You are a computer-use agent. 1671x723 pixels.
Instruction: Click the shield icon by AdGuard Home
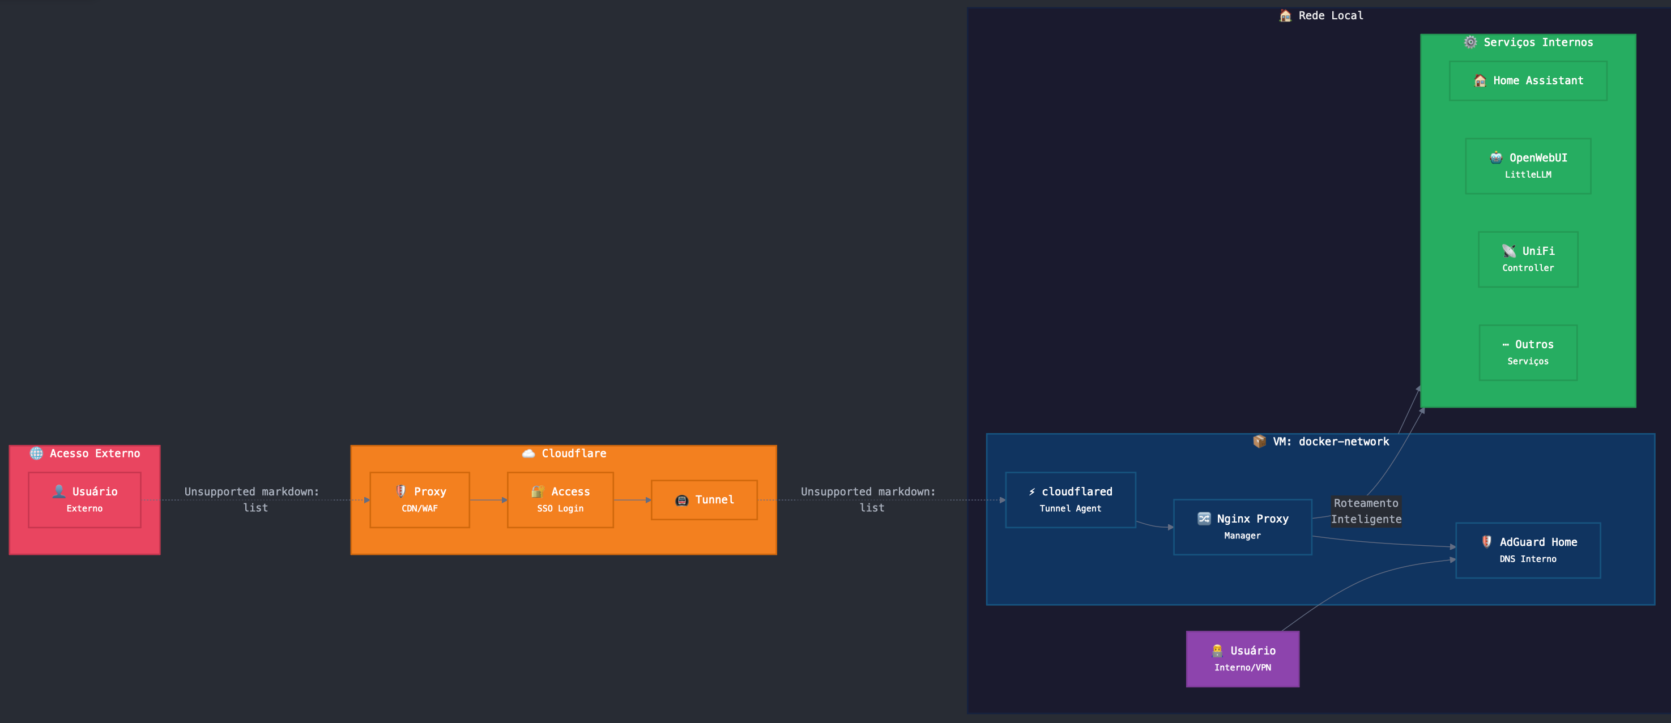click(x=1486, y=542)
